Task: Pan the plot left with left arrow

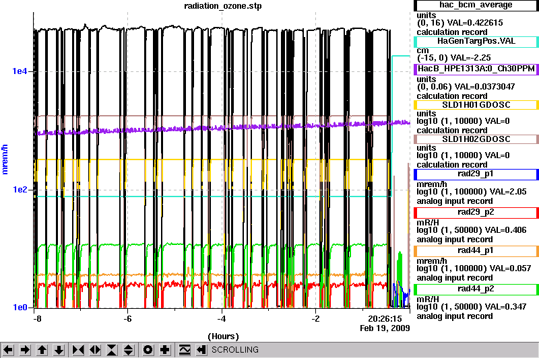Action: pos(8,350)
